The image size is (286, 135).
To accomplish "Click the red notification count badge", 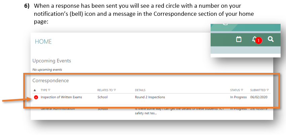I will click(x=258, y=41).
